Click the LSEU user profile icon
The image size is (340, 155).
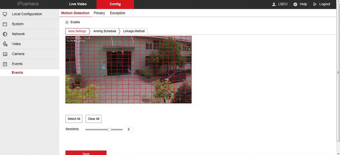(274, 4)
